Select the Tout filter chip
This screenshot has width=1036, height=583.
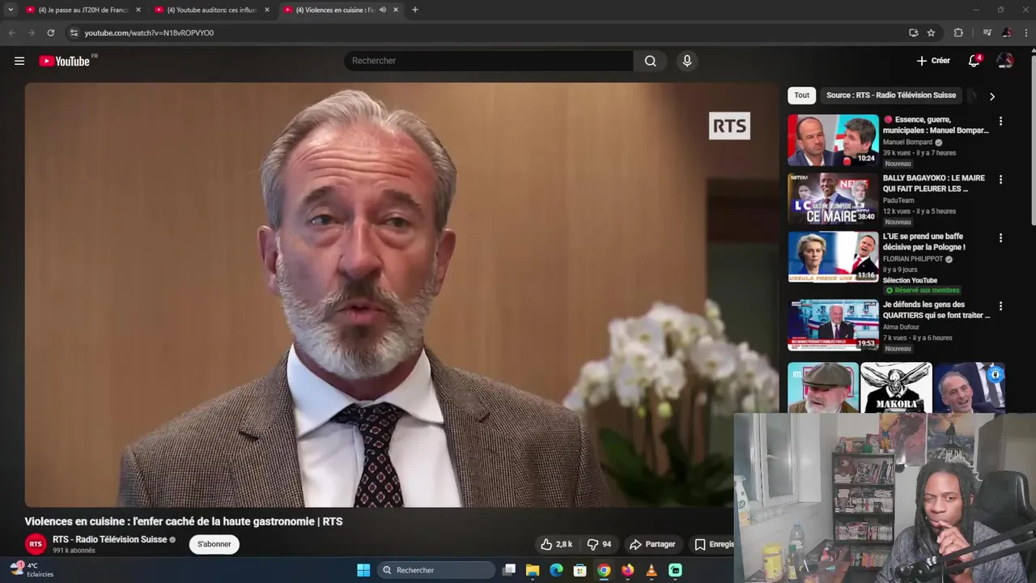pyautogui.click(x=801, y=96)
